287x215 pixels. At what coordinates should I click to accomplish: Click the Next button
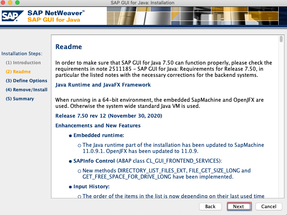coord(239,206)
